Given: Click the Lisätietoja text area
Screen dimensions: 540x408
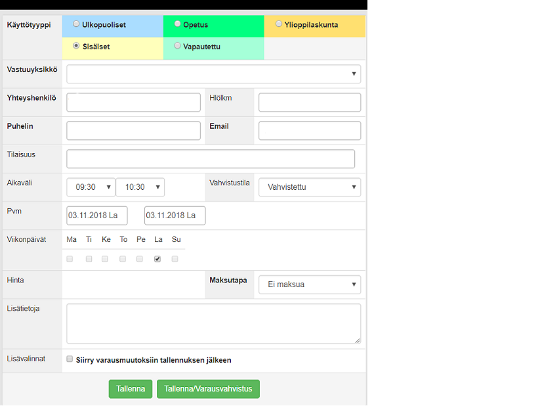Looking at the screenshot, I should pyautogui.click(x=213, y=323).
